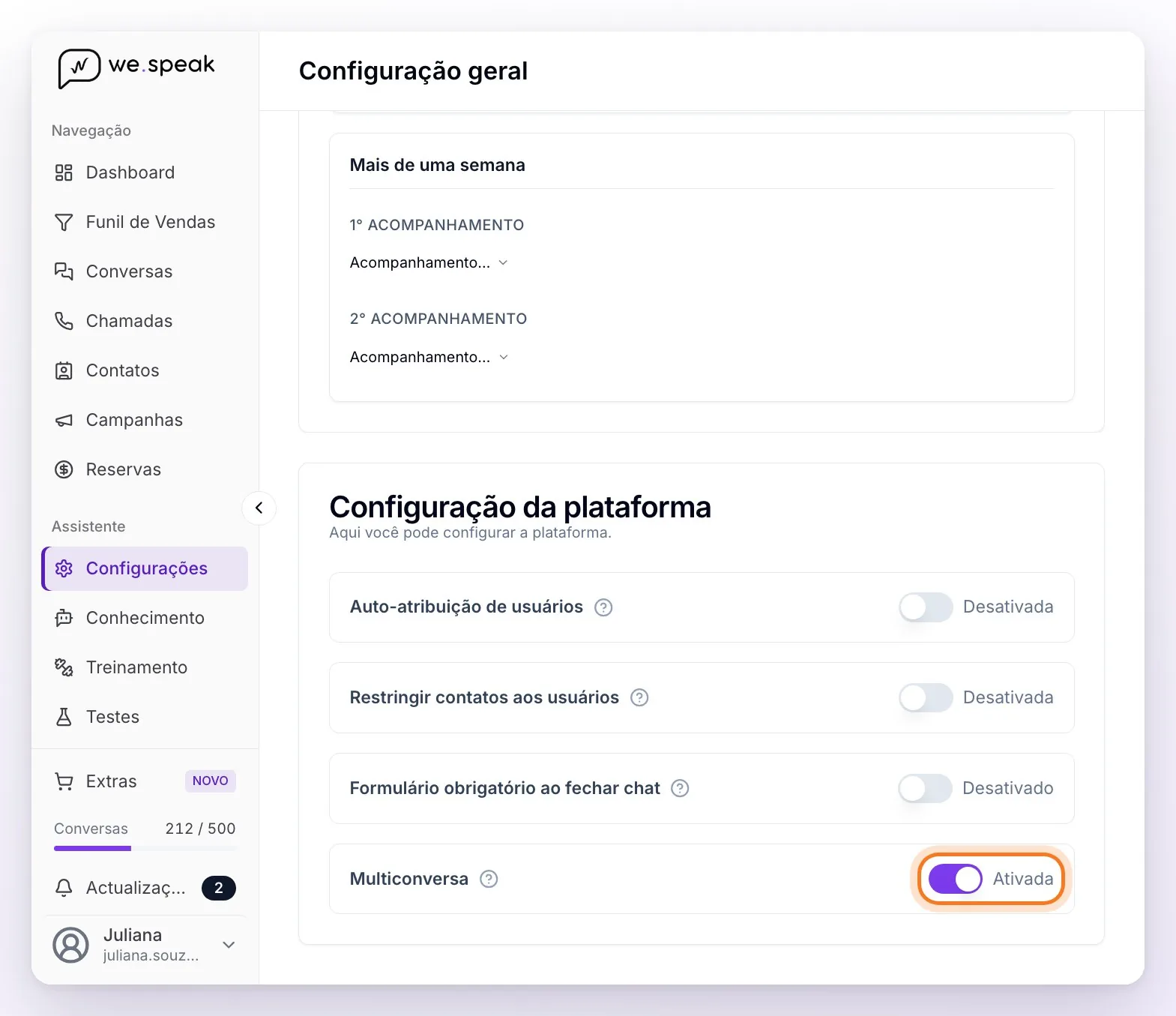Click the Configurações gear icon
This screenshot has height=1016, width=1176.
(x=64, y=568)
